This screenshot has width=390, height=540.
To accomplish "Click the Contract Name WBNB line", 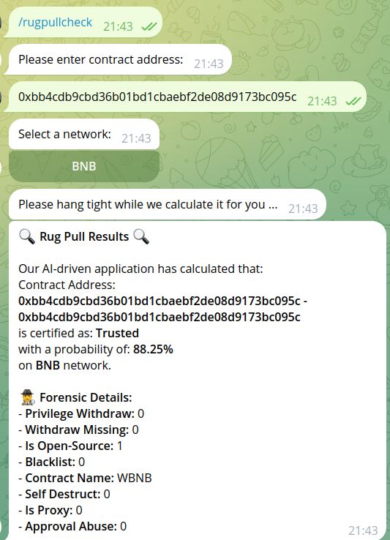I will coord(85,478).
